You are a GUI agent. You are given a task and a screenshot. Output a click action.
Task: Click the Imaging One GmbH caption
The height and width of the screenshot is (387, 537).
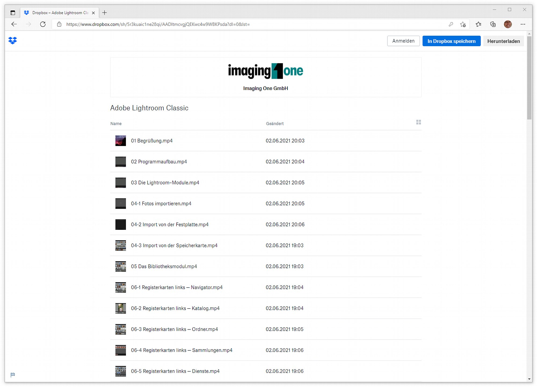(x=266, y=88)
